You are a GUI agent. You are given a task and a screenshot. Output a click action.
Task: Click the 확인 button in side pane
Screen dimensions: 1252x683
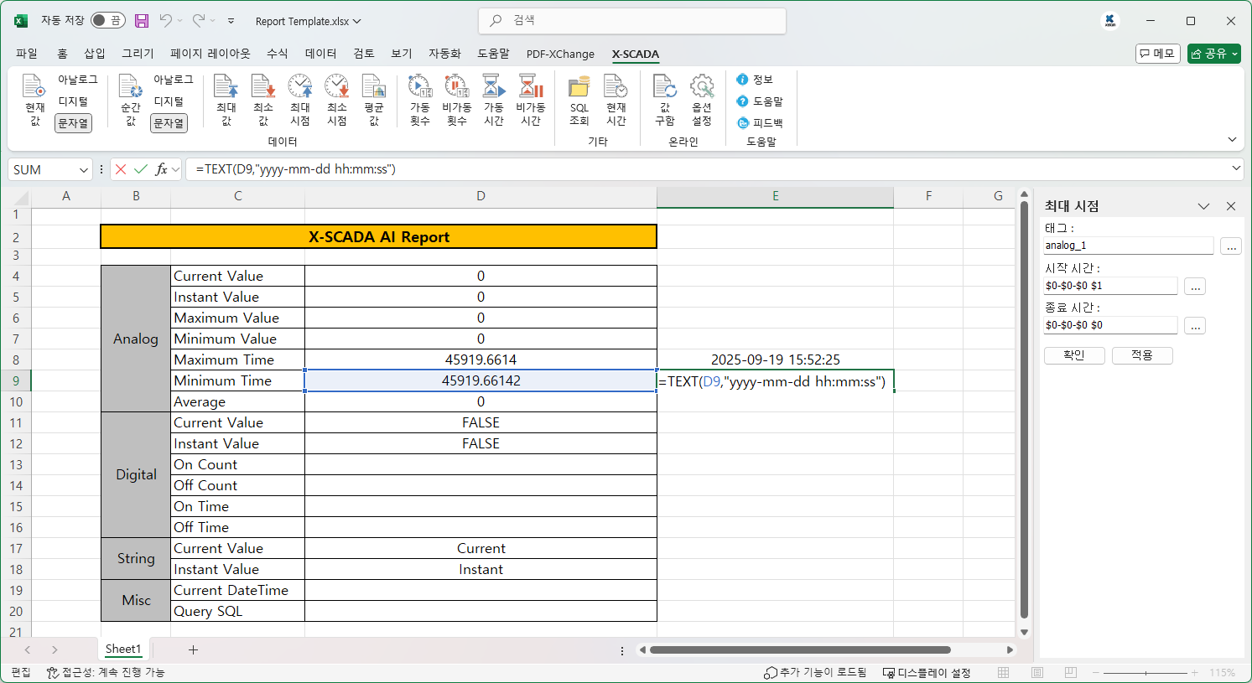click(x=1073, y=355)
